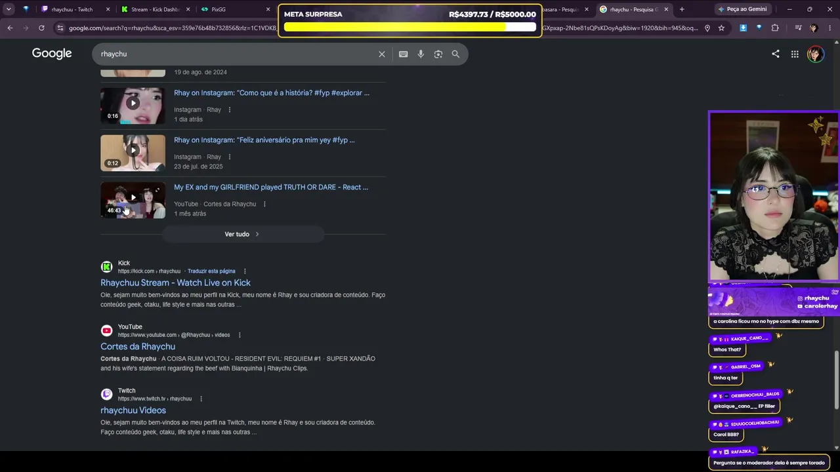The height and width of the screenshot is (472, 840).
Task: Click Traduzir esta página for Kick result
Action: (211, 271)
